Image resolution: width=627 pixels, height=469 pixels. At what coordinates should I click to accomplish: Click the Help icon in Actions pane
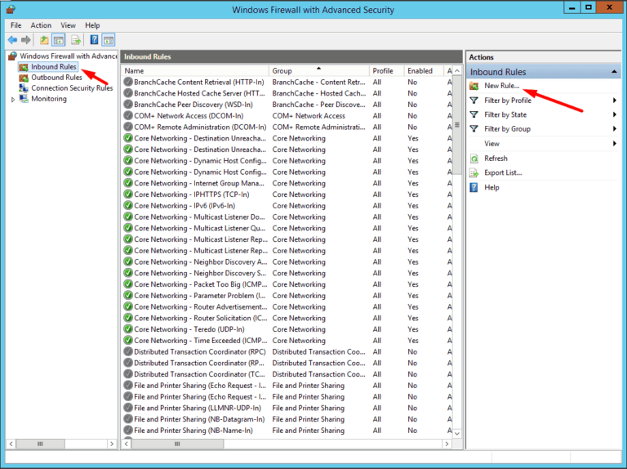[x=474, y=187]
